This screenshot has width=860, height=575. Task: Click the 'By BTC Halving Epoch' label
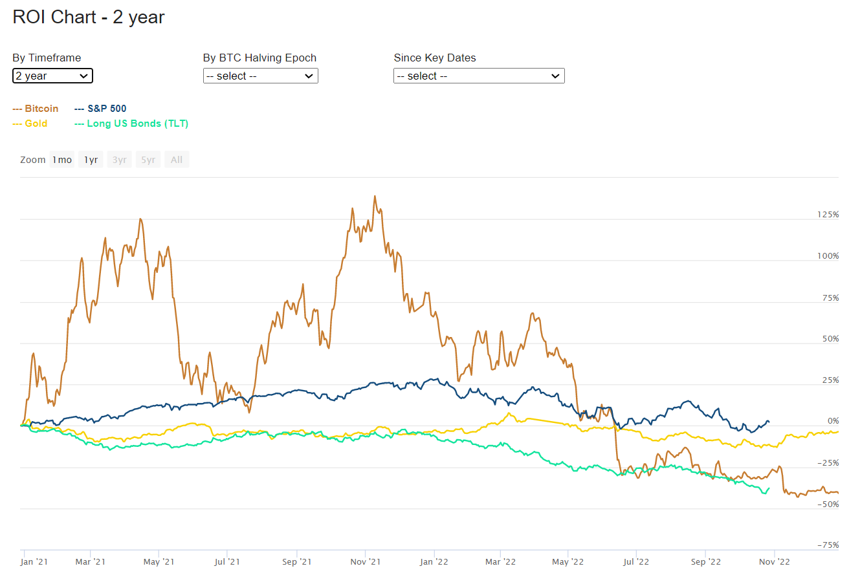tap(259, 58)
